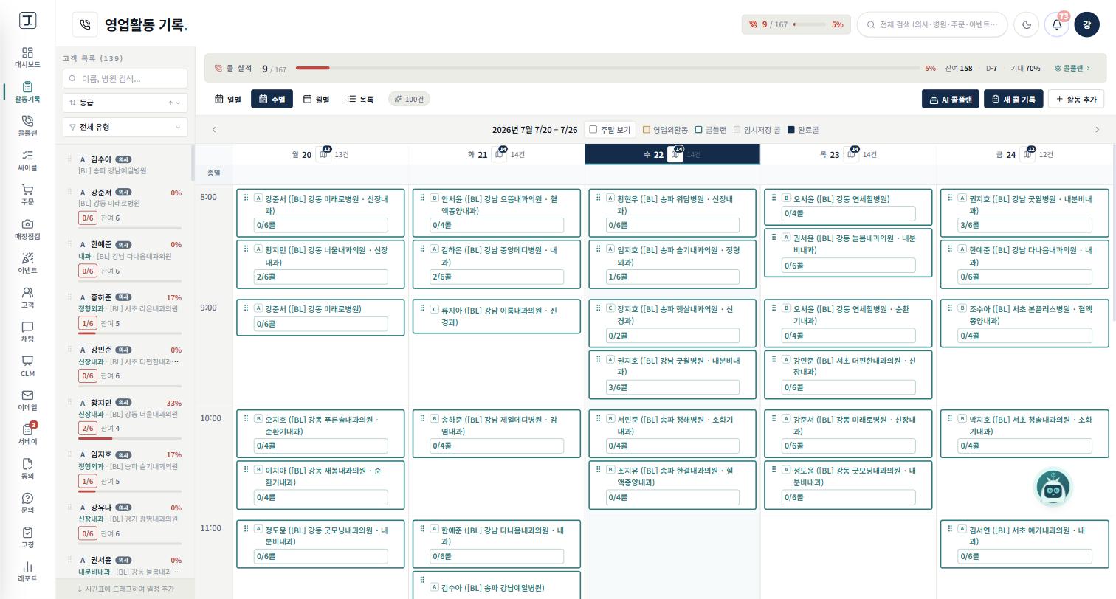Click the call performance progress bar
The image size is (1116, 599).
pyautogui.click(x=609, y=68)
